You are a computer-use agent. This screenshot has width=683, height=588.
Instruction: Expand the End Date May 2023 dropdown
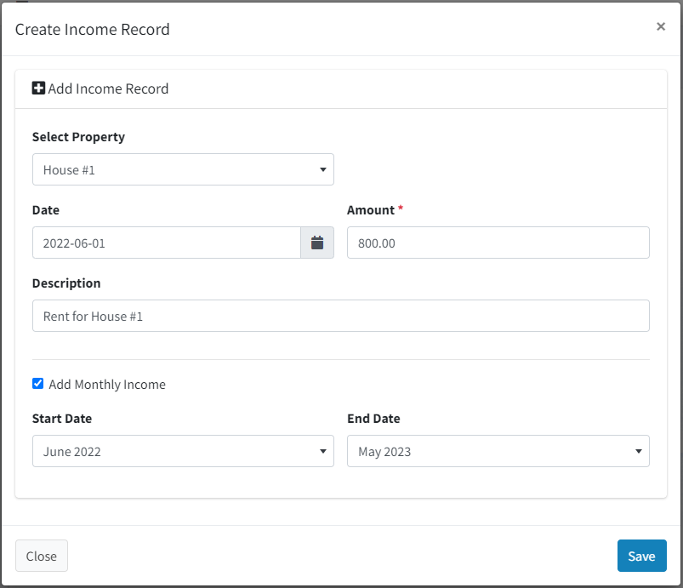click(x=498, y=451)
